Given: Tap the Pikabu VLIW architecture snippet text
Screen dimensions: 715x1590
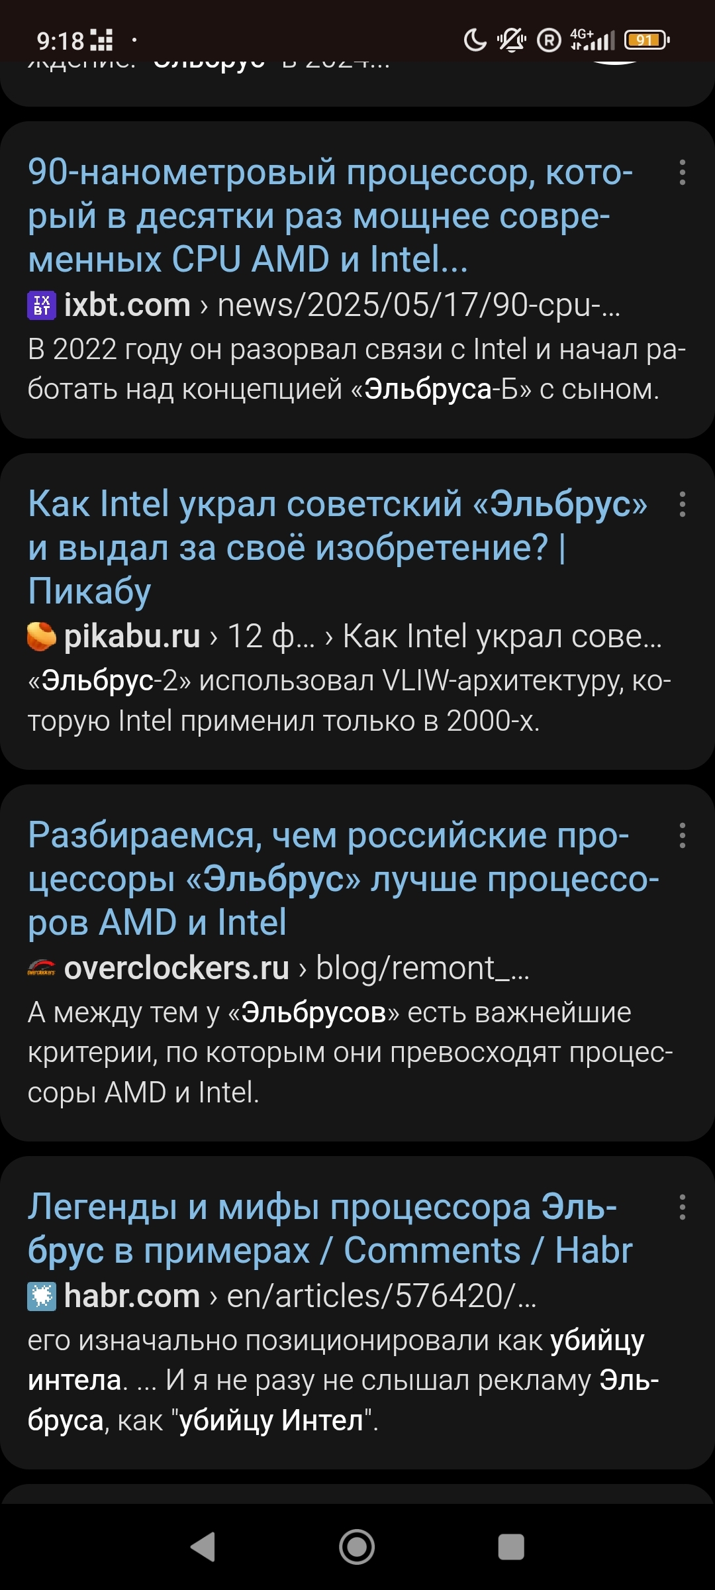Looking at the screenshot, I should [349, 701].
